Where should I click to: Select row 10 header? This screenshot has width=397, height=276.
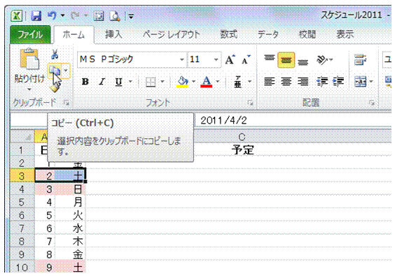[22, 268]
